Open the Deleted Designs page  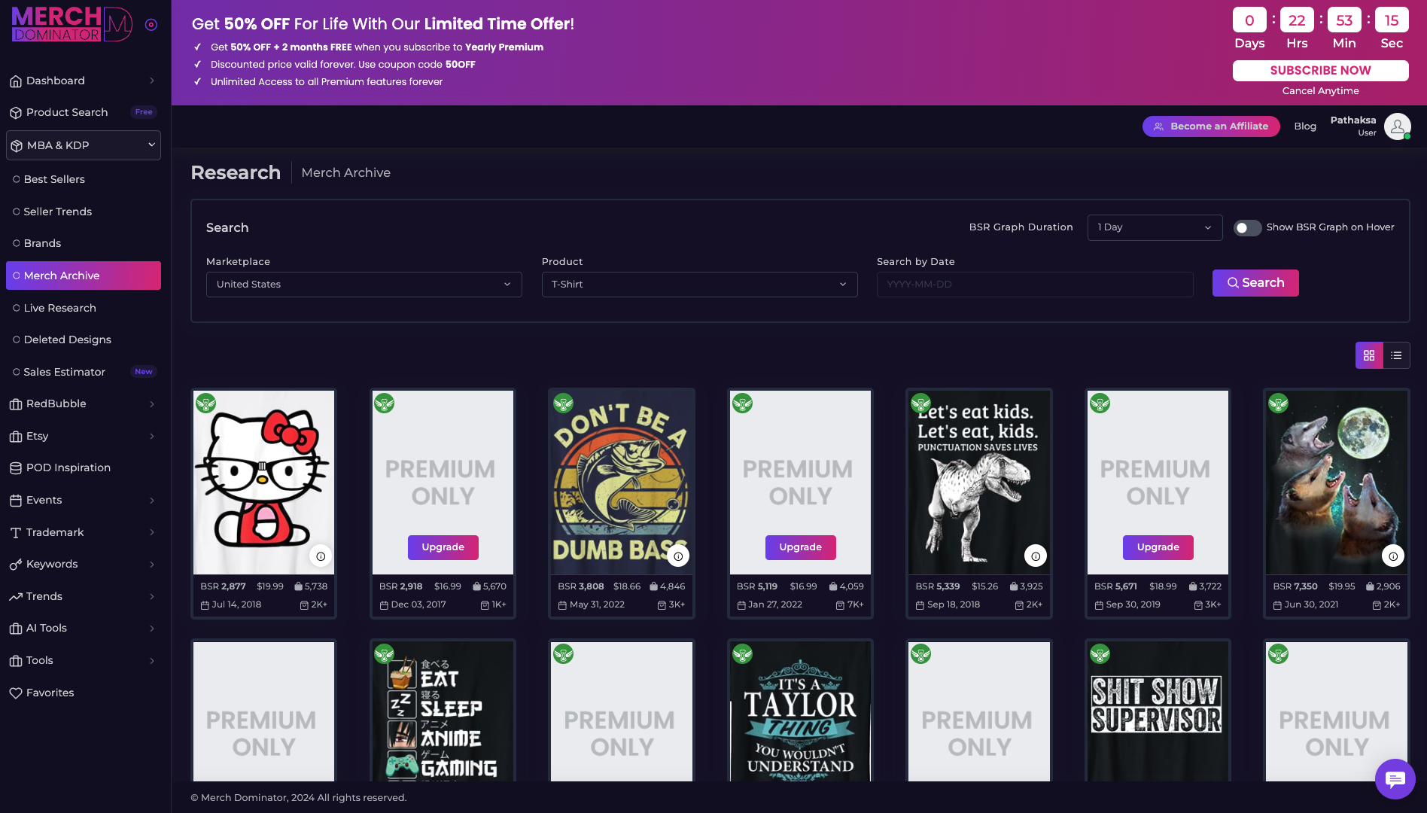(68, 340)
